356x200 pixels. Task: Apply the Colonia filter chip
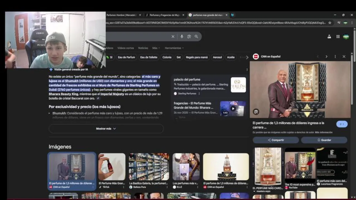(x=167, y=57)
